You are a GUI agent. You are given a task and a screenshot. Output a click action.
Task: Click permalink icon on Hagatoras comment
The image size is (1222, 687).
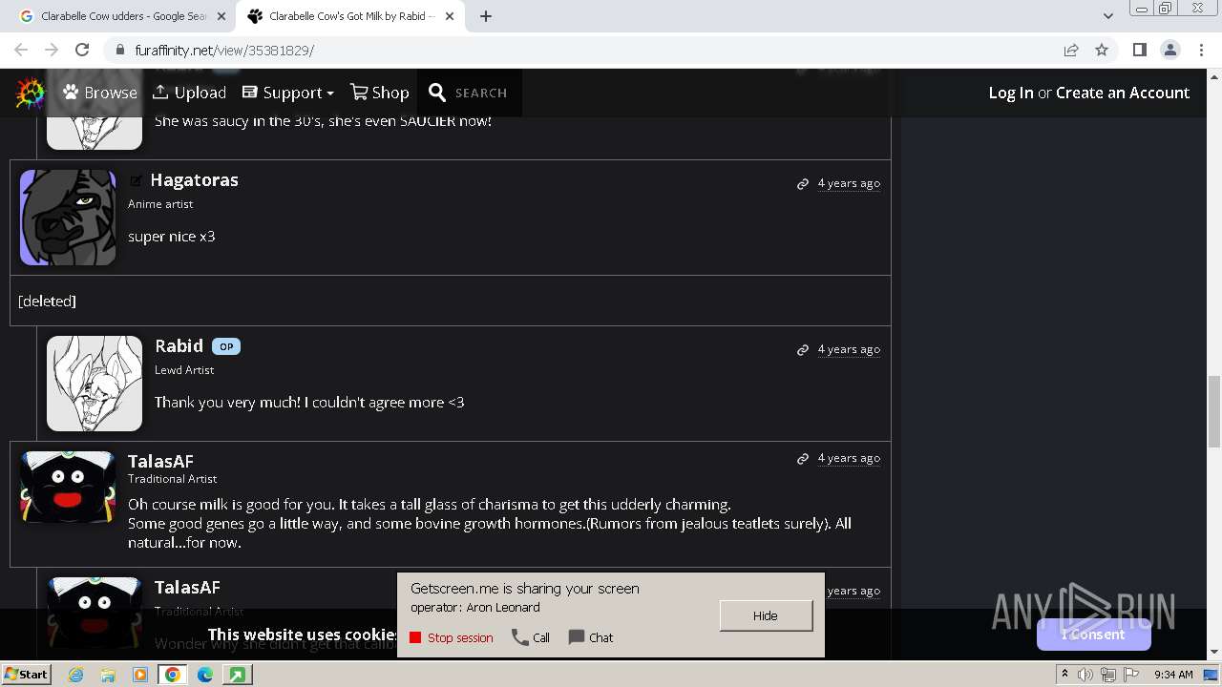coord(803,184)
